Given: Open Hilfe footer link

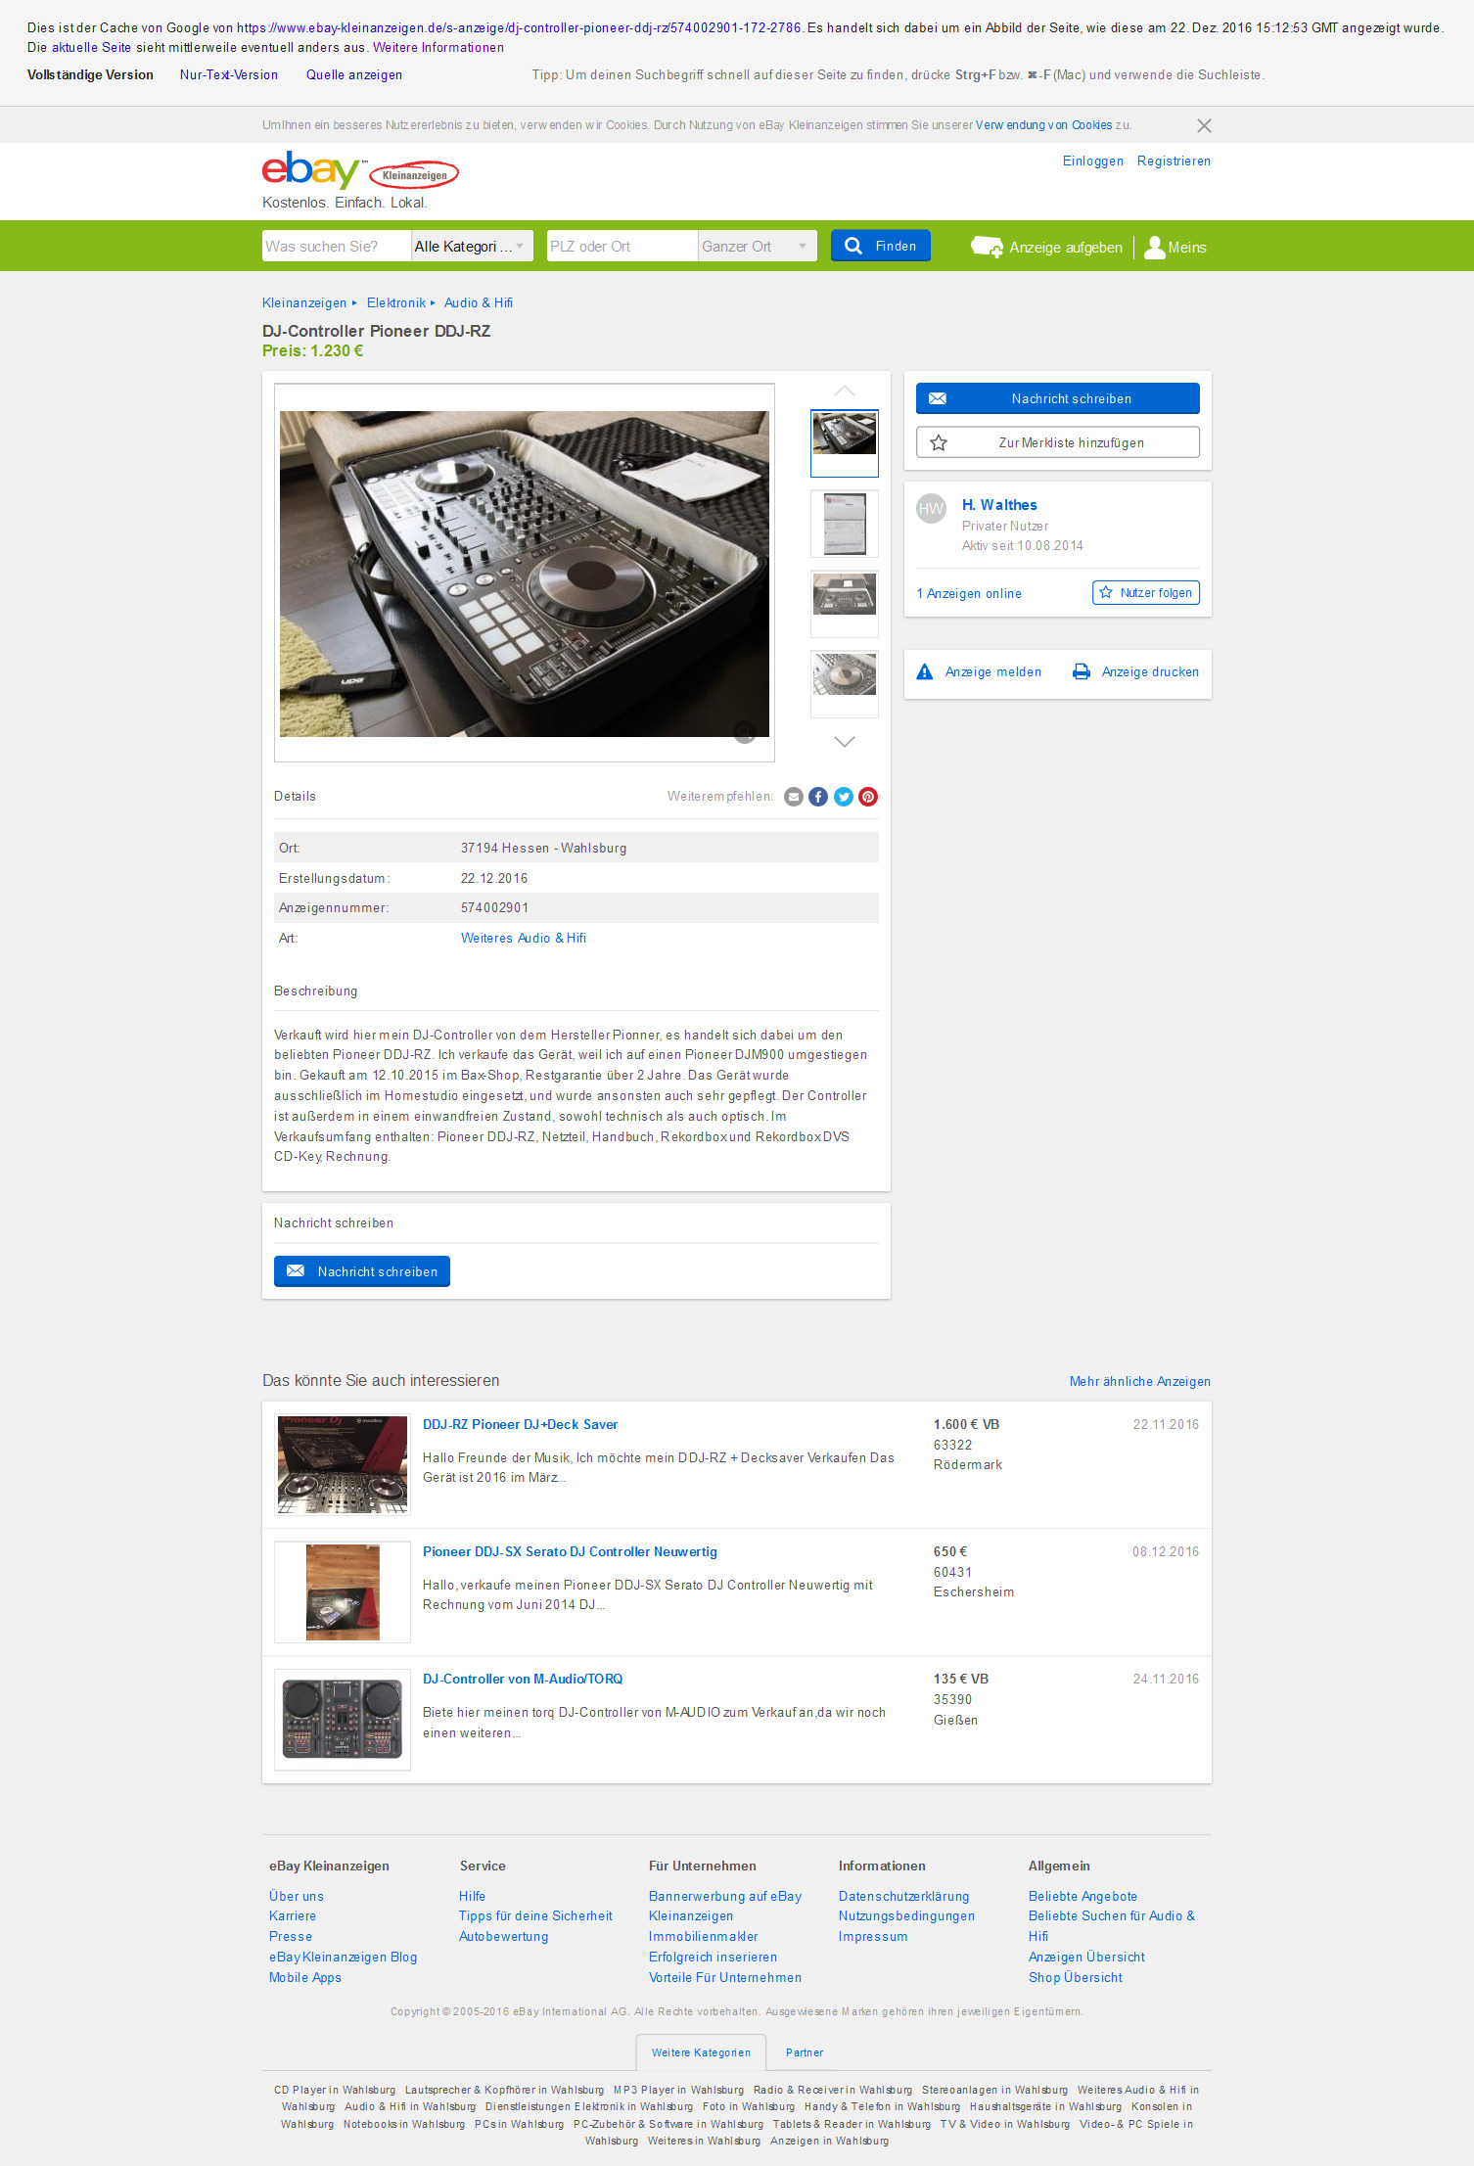Looking at the screenshot, I should pos(472,1897).
